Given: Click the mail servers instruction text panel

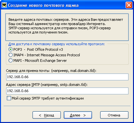Looking at the screenshot, I should [67, 27].
